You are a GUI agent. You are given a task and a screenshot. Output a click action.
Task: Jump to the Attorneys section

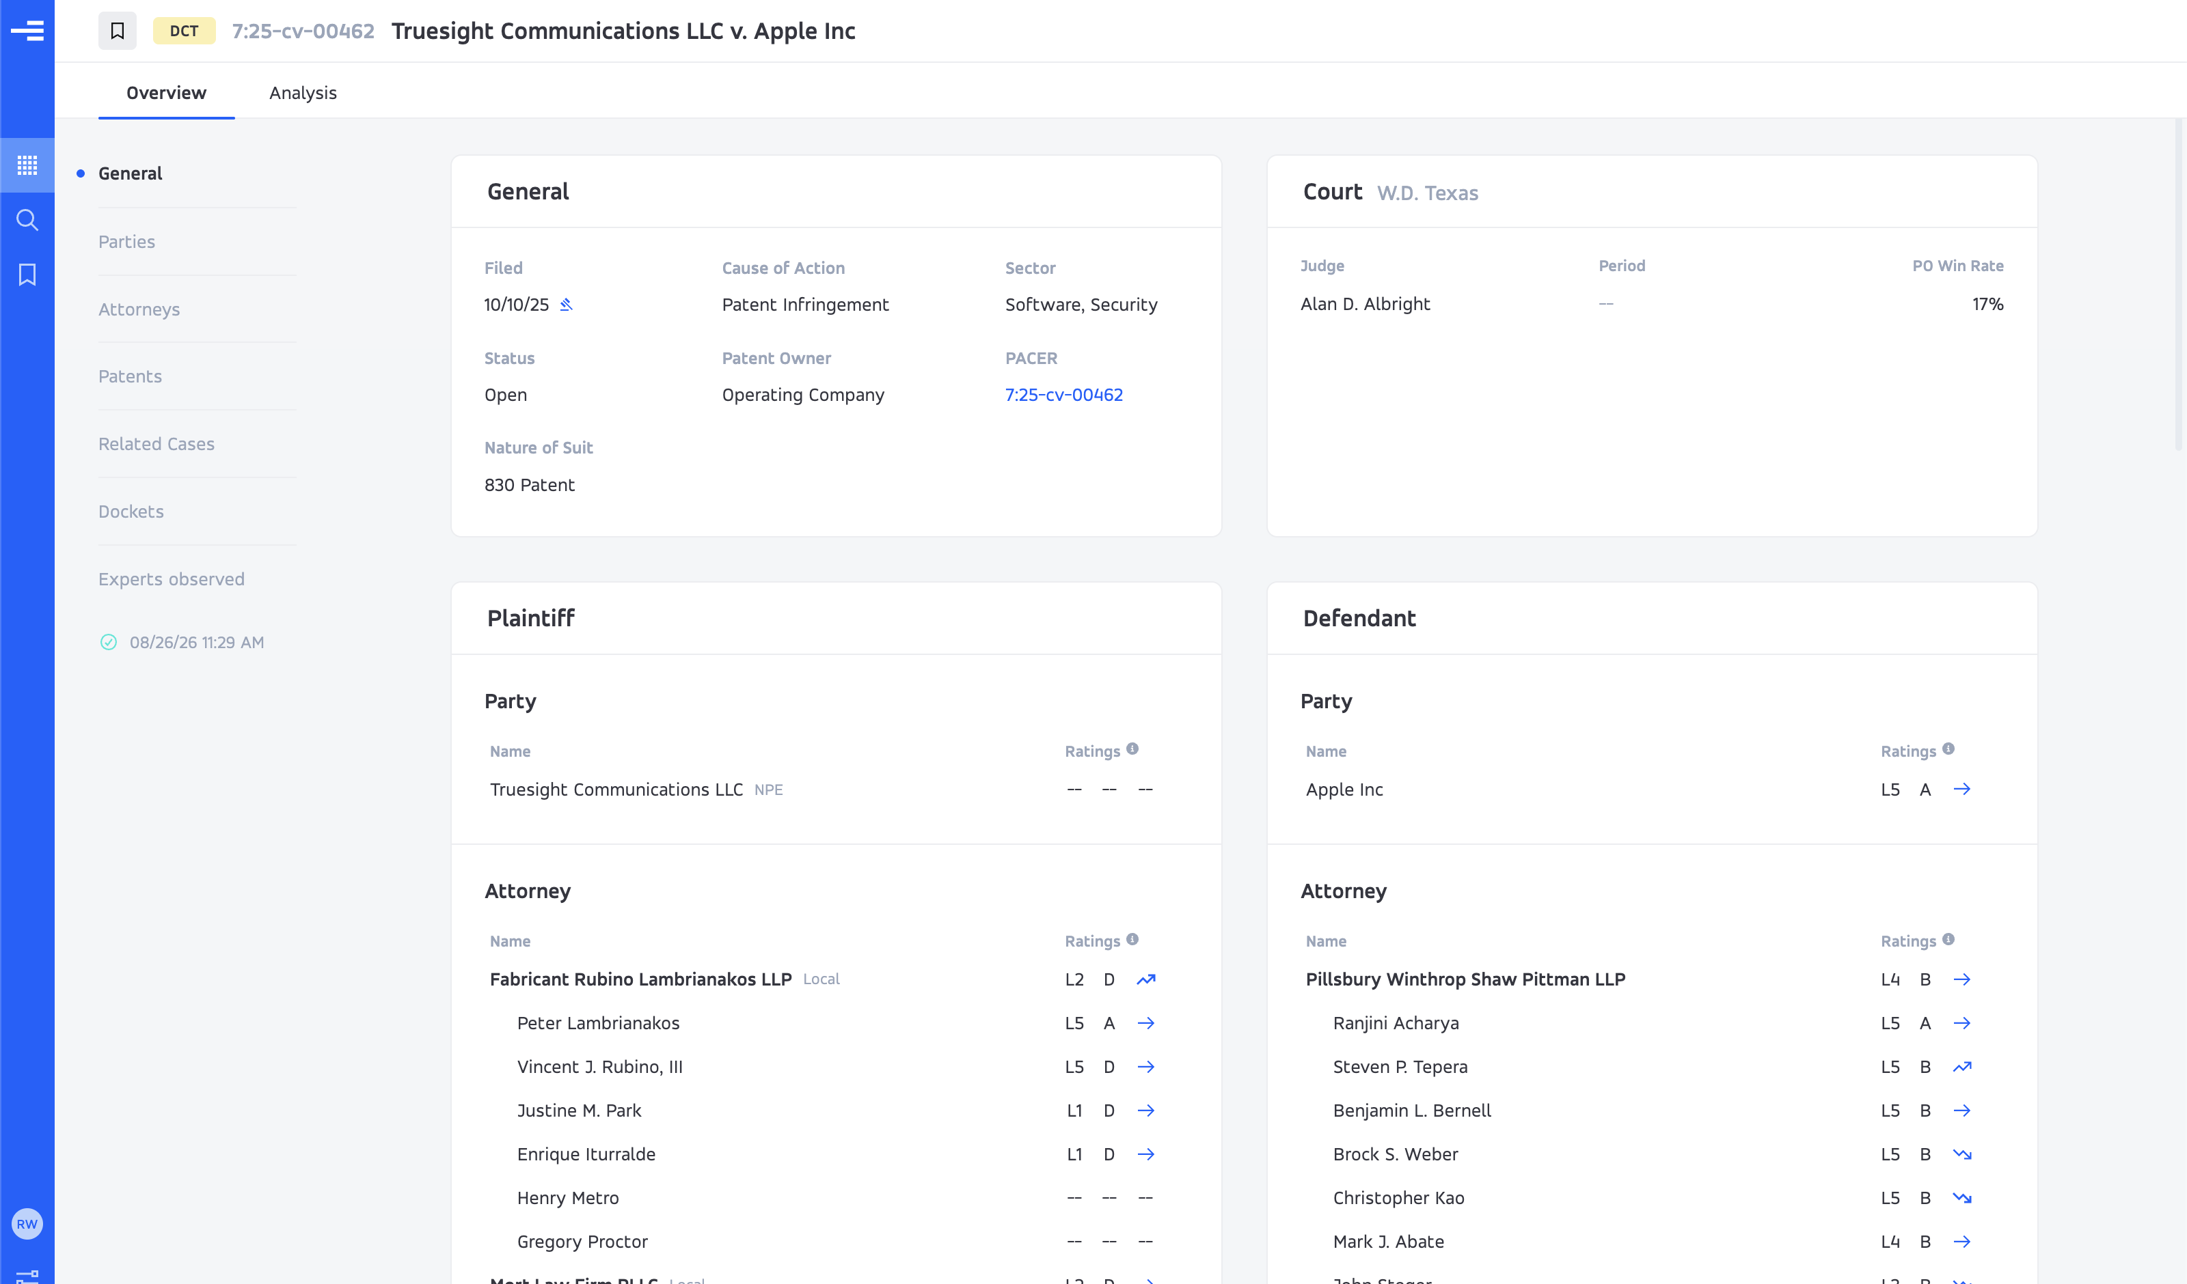pyautogui.click(x=139, y=309)
